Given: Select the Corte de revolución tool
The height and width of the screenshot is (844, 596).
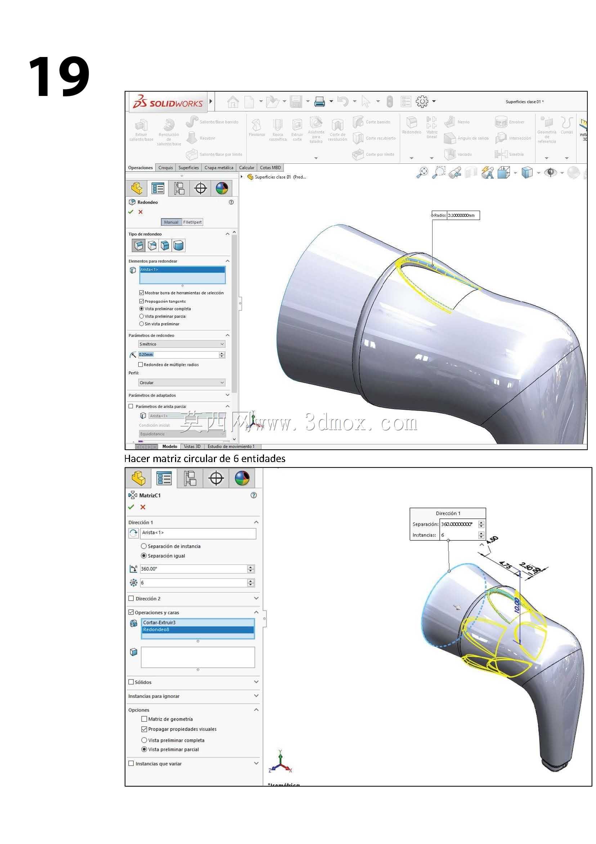Looking at the screenshot, I should tap(338, 130).
